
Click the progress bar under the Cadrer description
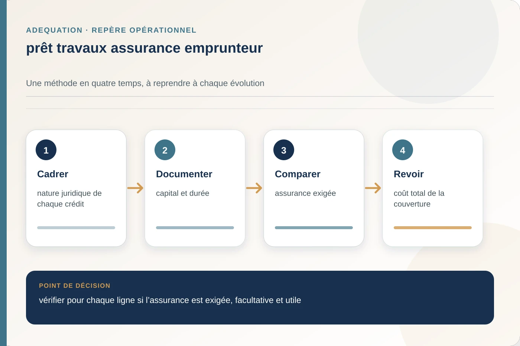tap(76, 228)
